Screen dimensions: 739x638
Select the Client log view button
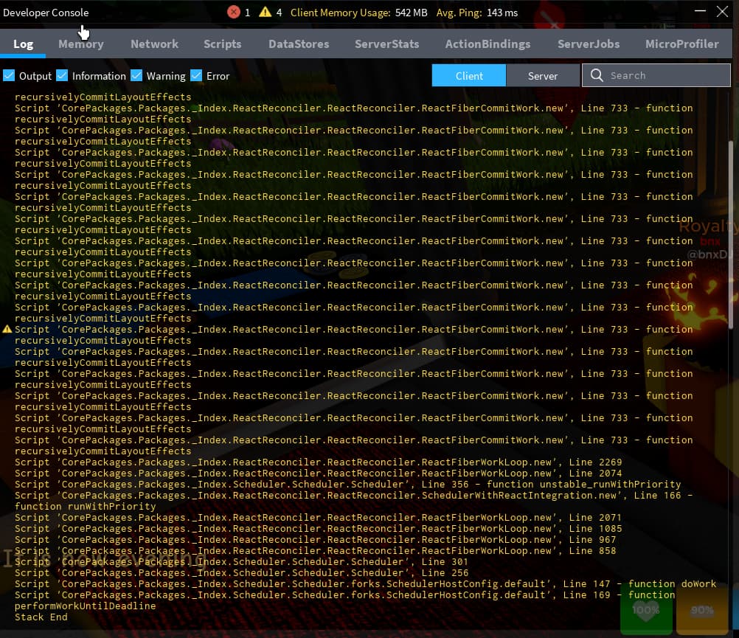469,75
